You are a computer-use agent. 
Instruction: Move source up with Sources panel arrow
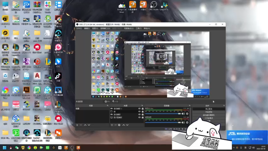pyautogui.click(x=124, y=125)
